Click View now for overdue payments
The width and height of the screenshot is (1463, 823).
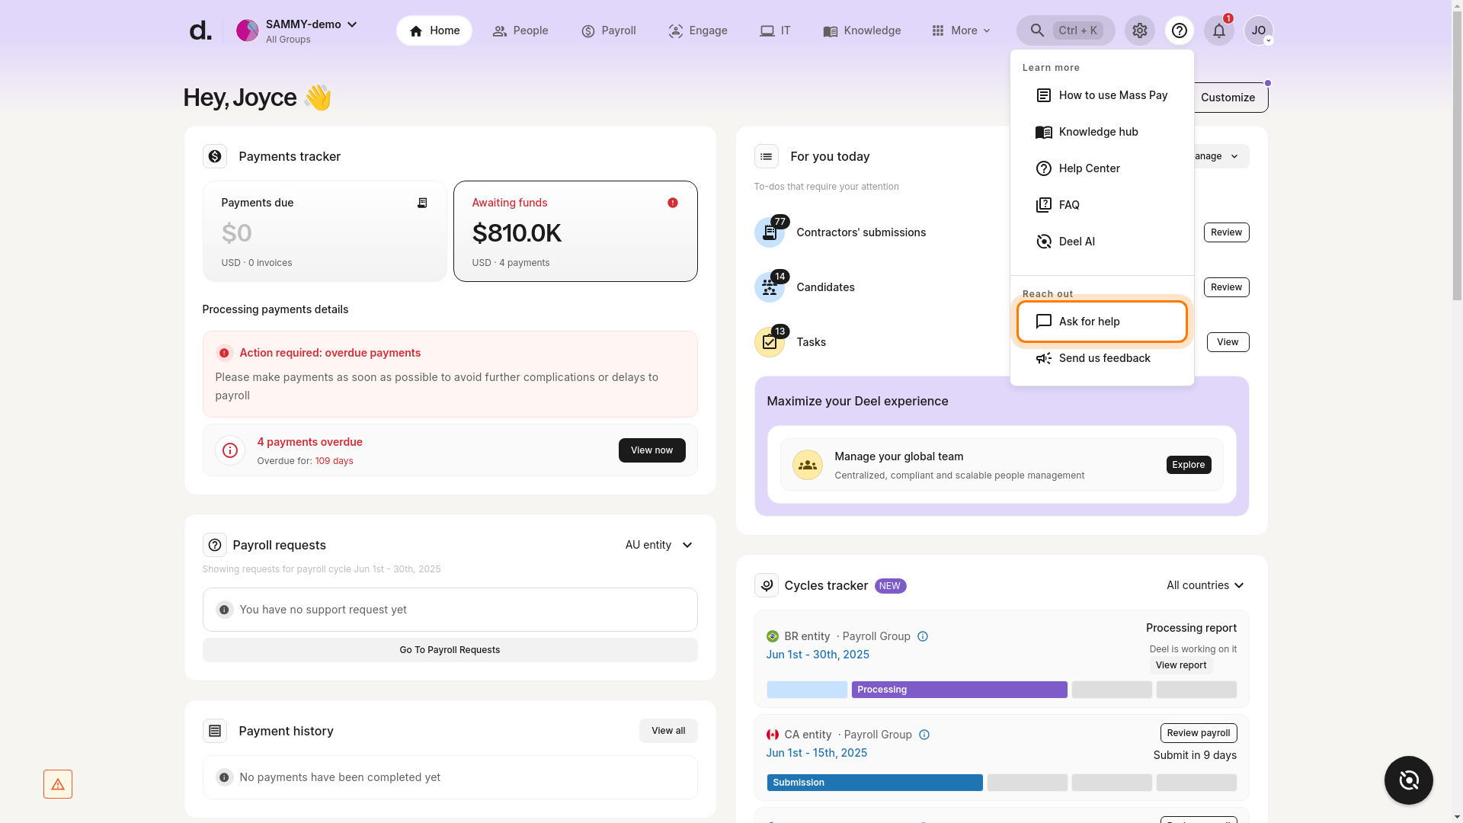coord(651,450)
